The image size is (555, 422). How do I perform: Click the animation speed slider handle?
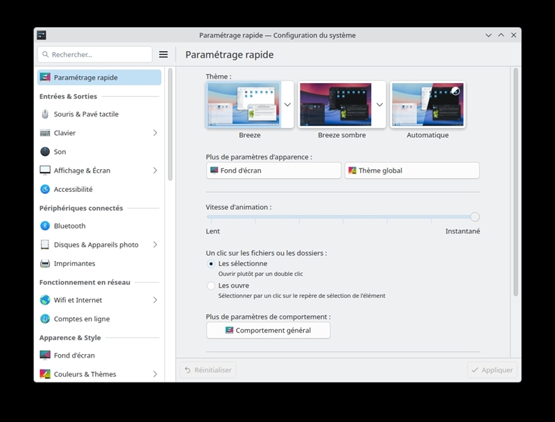tap(475, 217)
